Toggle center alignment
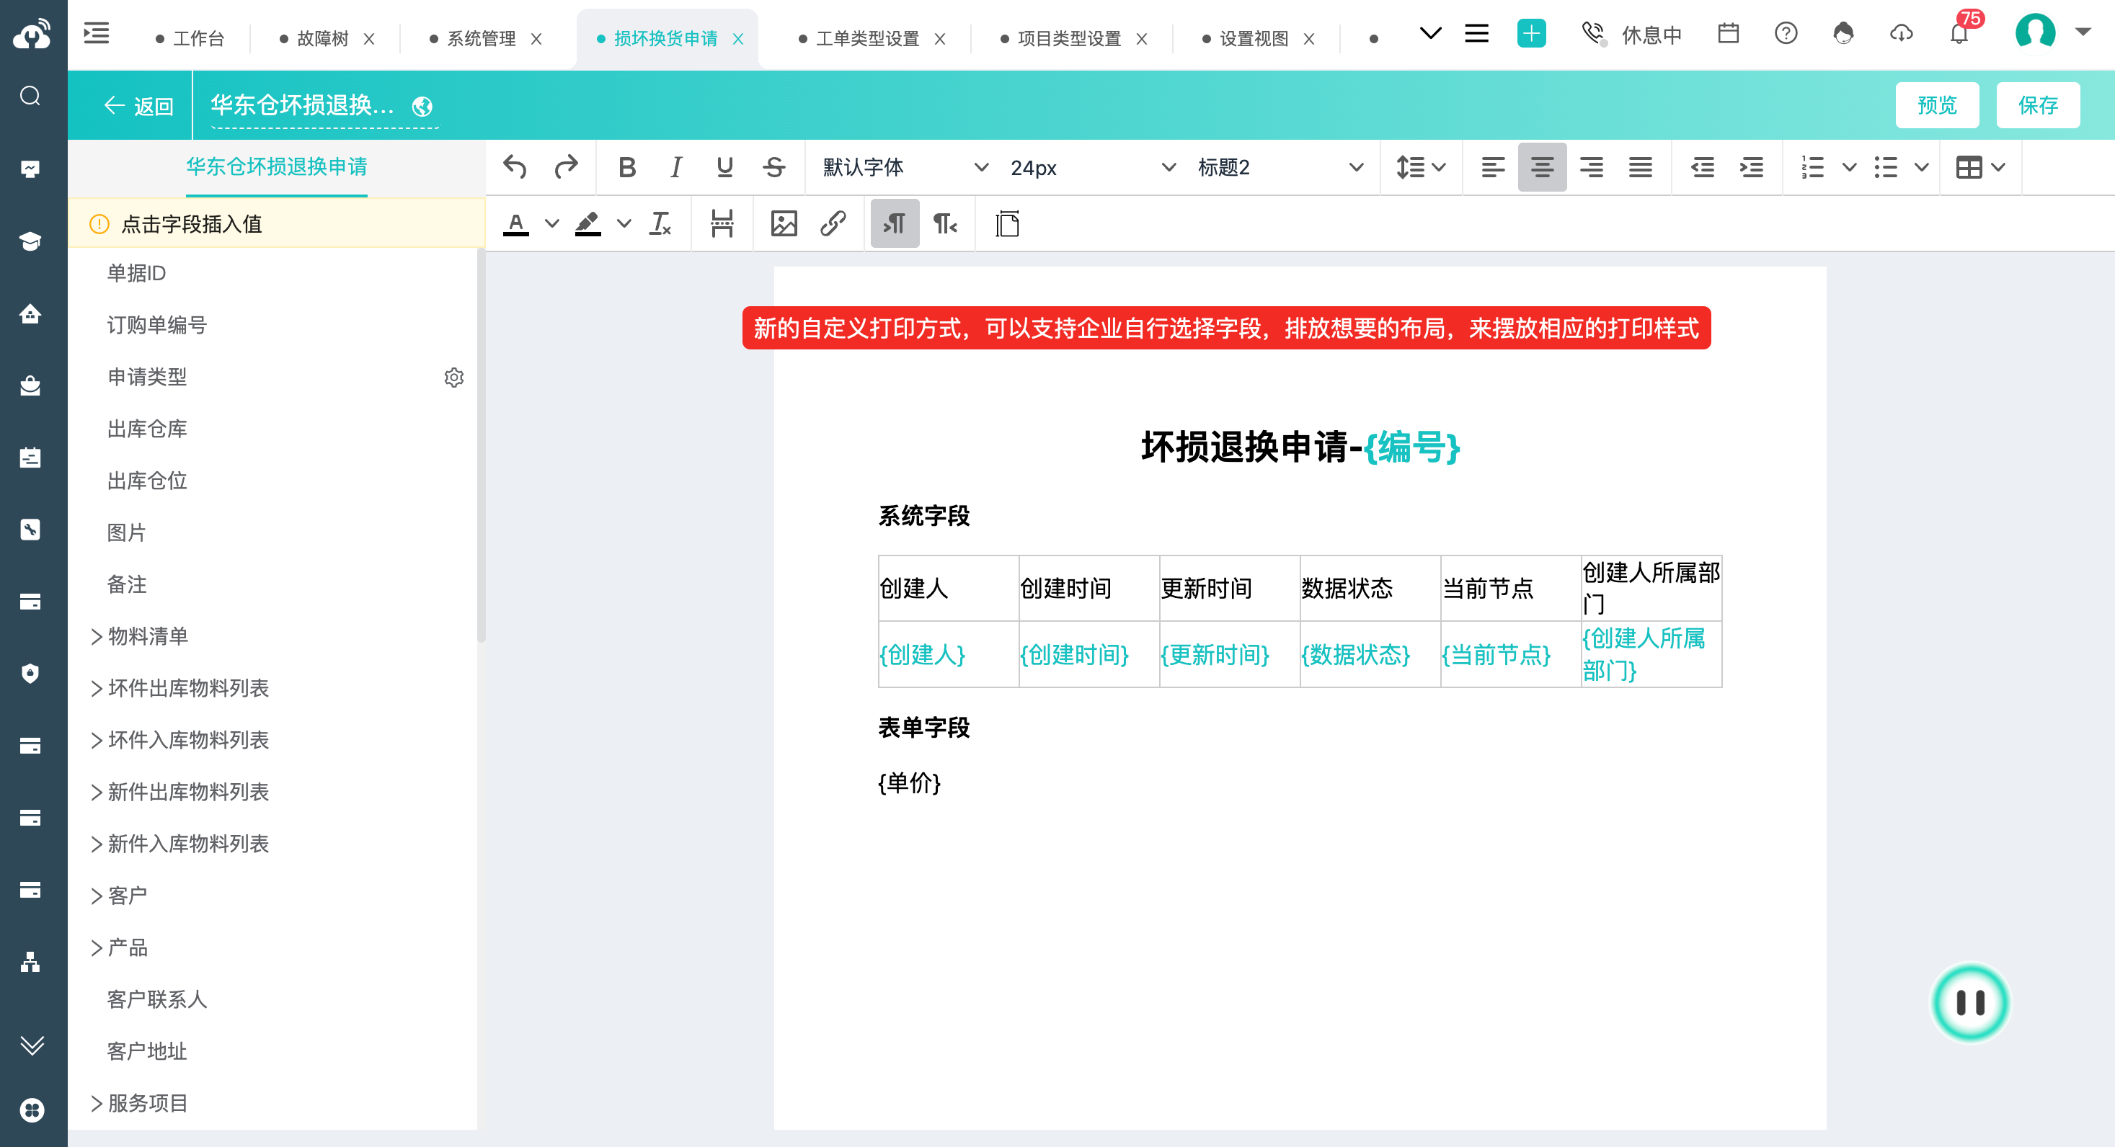Image resolution: width=2115 pixels, height=1147 pixels. pyautogui.click(x=1542, y=167)
